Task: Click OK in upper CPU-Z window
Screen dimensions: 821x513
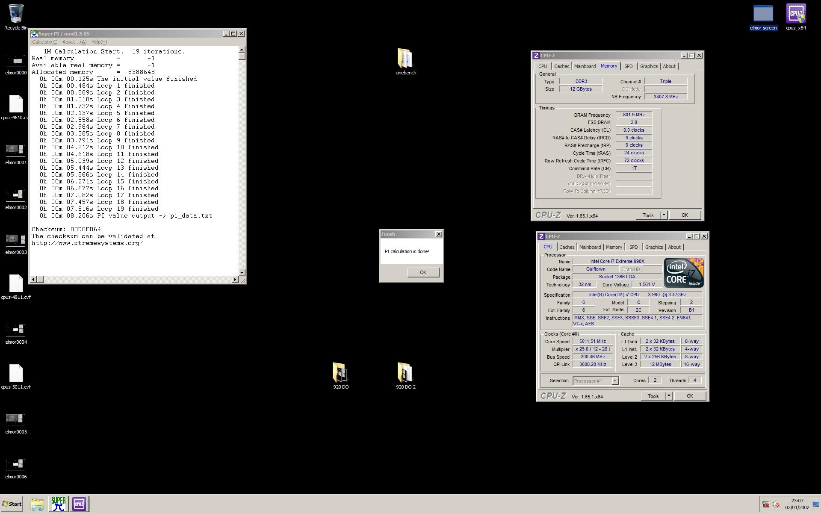Action: pos(685,215)
